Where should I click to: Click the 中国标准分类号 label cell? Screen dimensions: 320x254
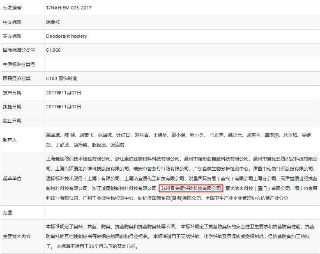coord(19,64)
